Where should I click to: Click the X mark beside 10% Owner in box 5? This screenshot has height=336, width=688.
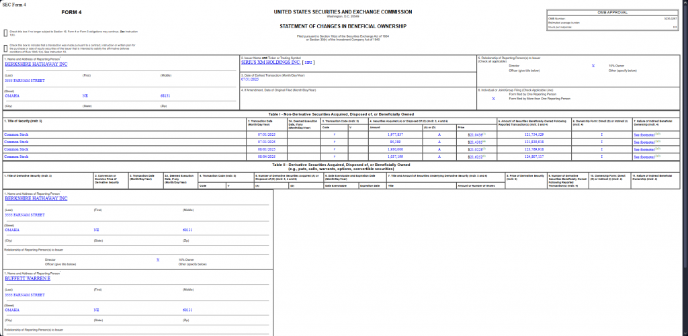[x=593, y=66]
